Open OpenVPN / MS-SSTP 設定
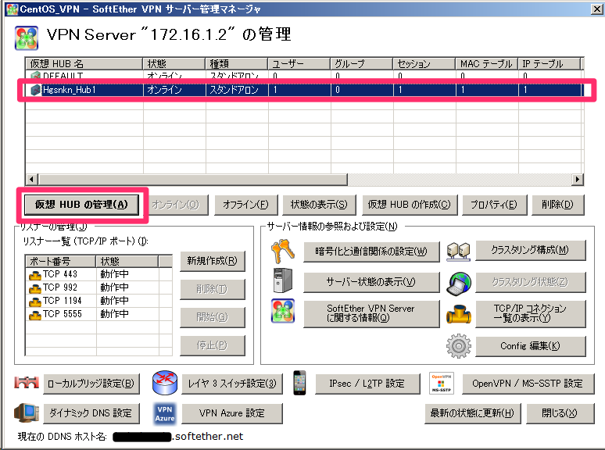Viewport: 605px width, 450px height. point(528,384)
